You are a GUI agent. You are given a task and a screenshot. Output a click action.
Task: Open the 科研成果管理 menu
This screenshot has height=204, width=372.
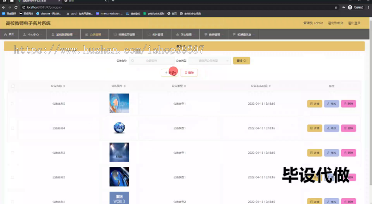coord(126,34)
